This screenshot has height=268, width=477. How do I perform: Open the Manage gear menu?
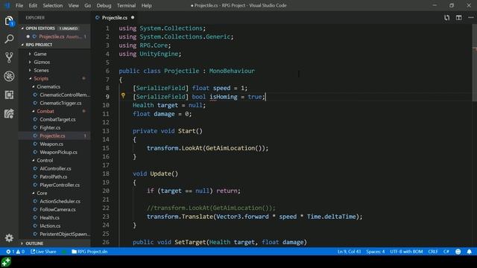(x=9, y=237)
